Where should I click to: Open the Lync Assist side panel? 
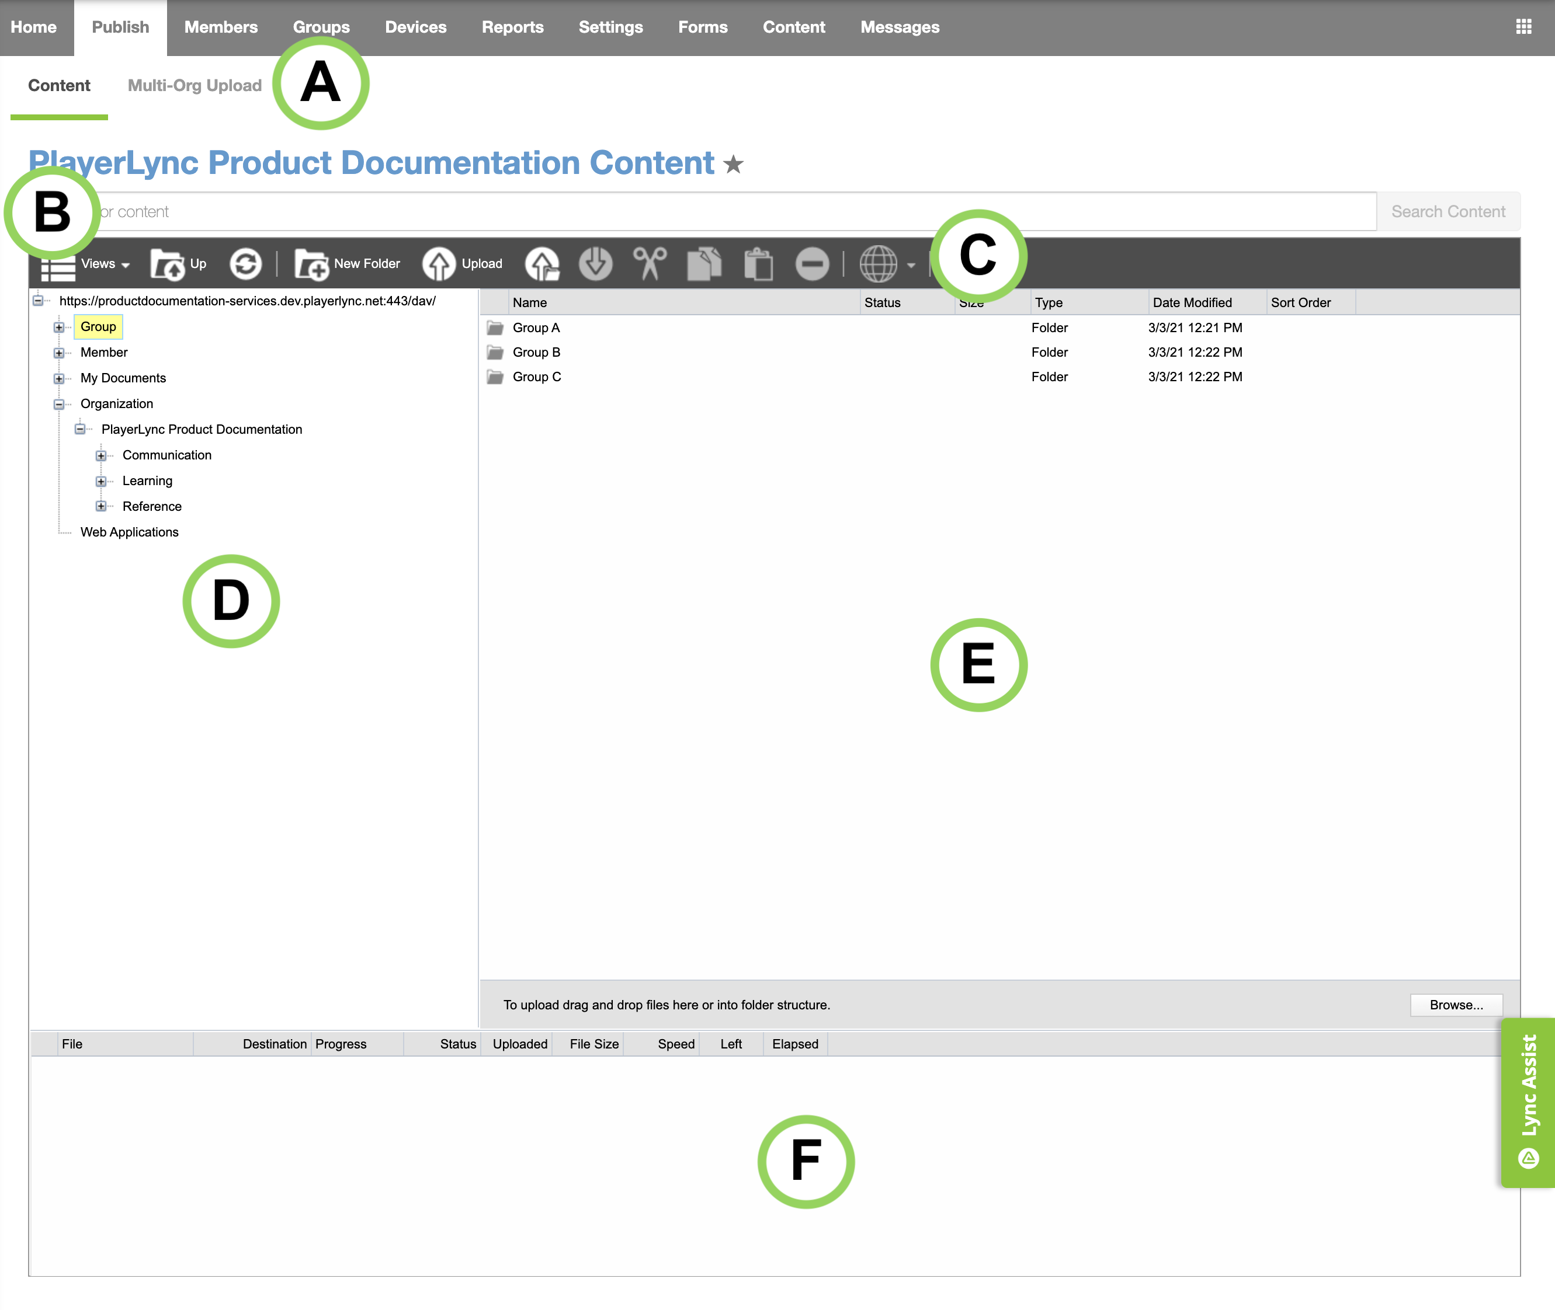(x=1528, y=1102)
